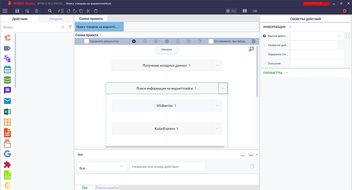This screenshot has height=190, width=352.
Task: Click the scissors cut icon in toolbar
Action: [x=87, y=10]
